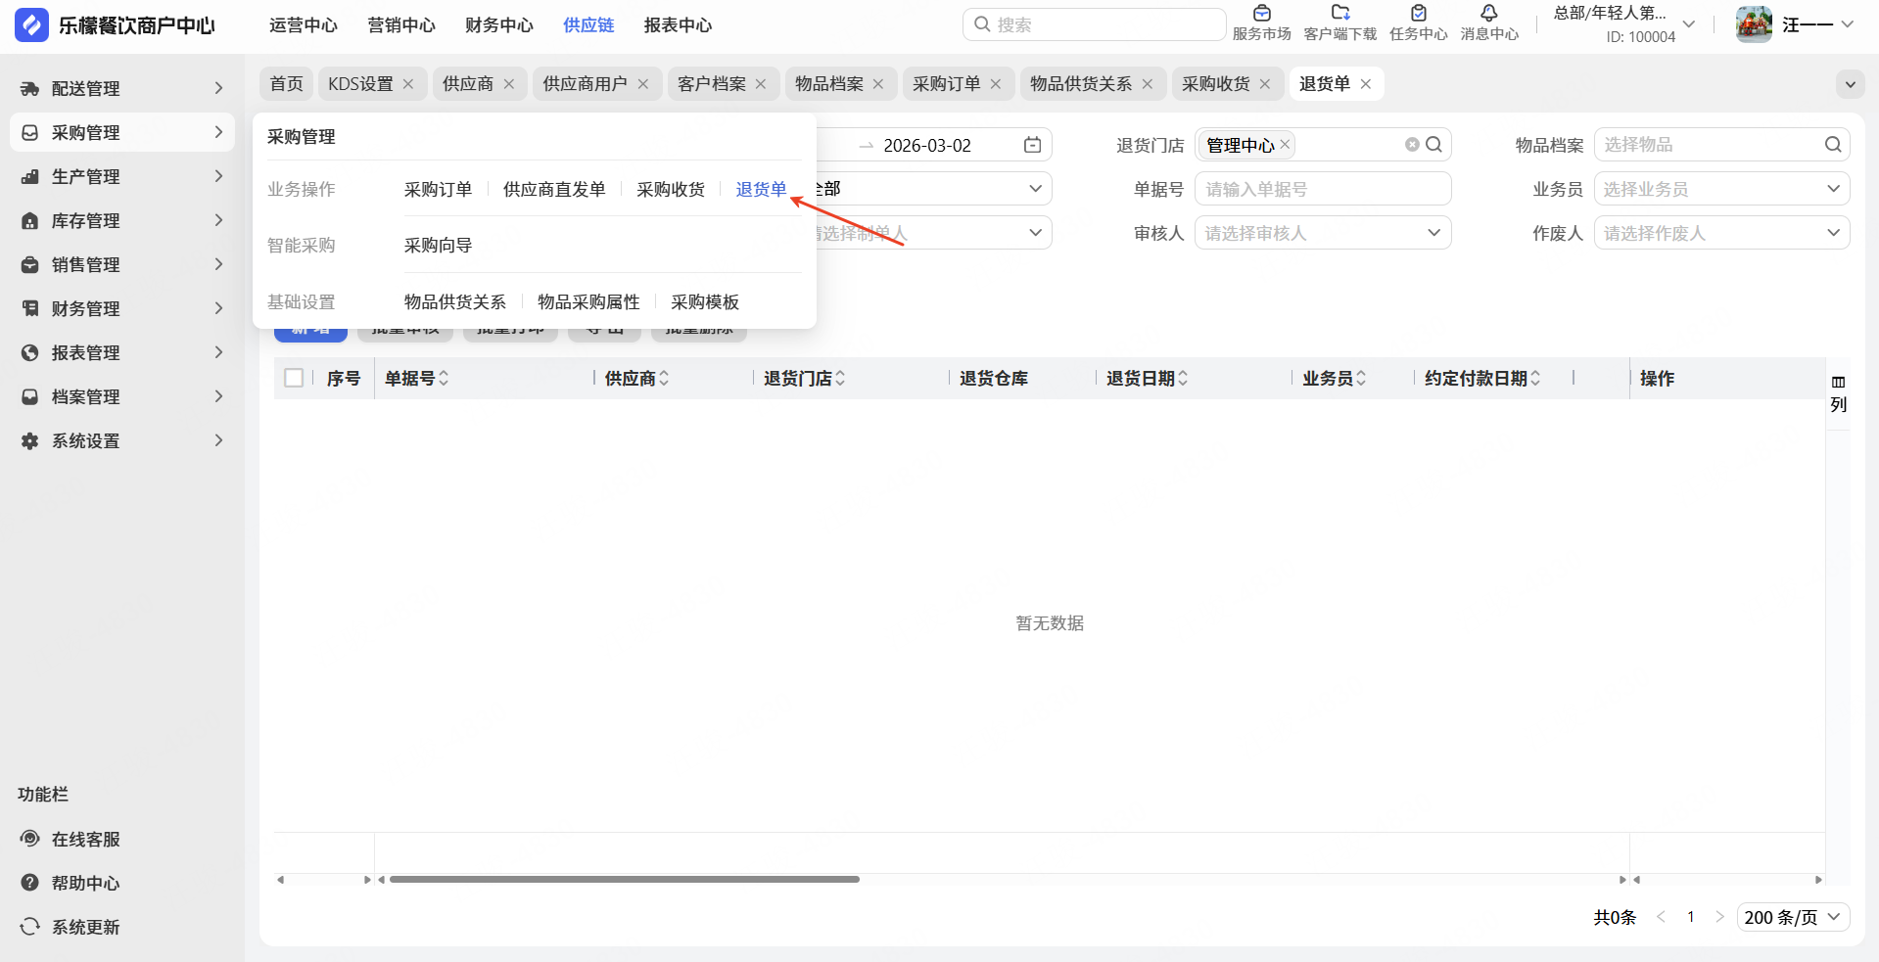Open 采购模板 in flyout menu
This screenshot has height=962, width=1879.
click(x=705, y=302)
